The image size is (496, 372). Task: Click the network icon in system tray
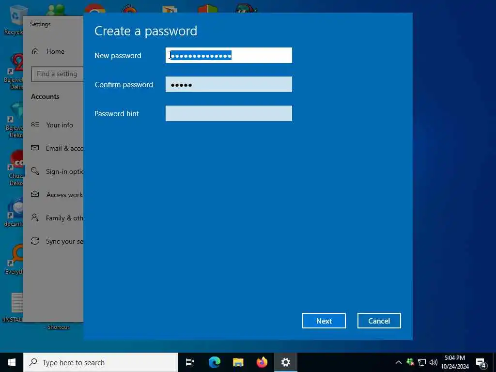pyautogui.click(x=422, y=362)
